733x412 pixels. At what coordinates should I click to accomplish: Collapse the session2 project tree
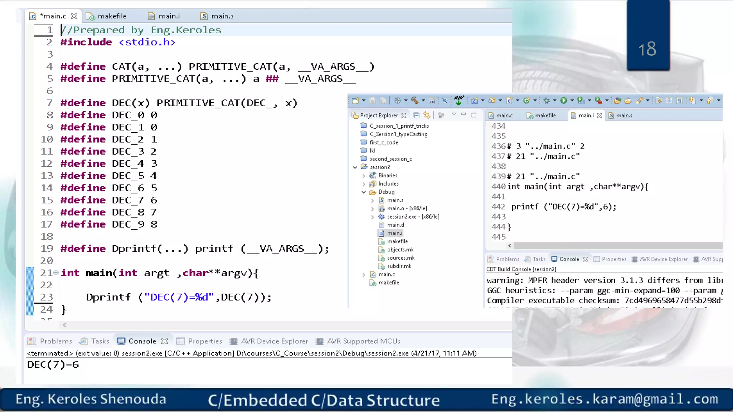click(355, 167)
